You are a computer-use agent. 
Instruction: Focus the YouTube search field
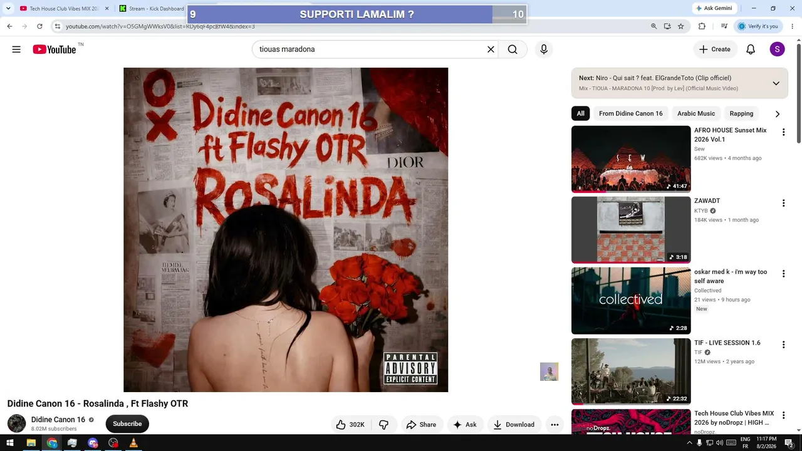click(x=370, y=49)
